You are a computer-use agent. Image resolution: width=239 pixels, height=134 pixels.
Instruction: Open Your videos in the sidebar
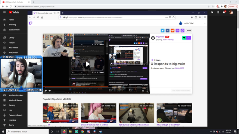[x=14, y=48]
